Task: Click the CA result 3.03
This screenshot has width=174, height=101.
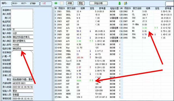Action: (145, 28)
